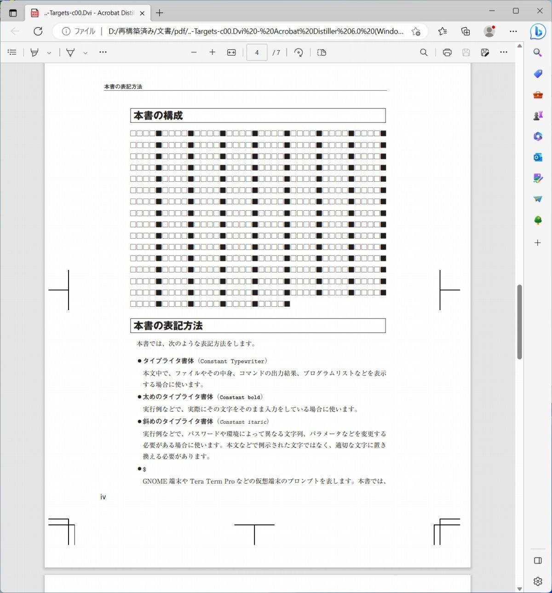
Task: Click the text Constant itaric
Action: coord(243,422)
